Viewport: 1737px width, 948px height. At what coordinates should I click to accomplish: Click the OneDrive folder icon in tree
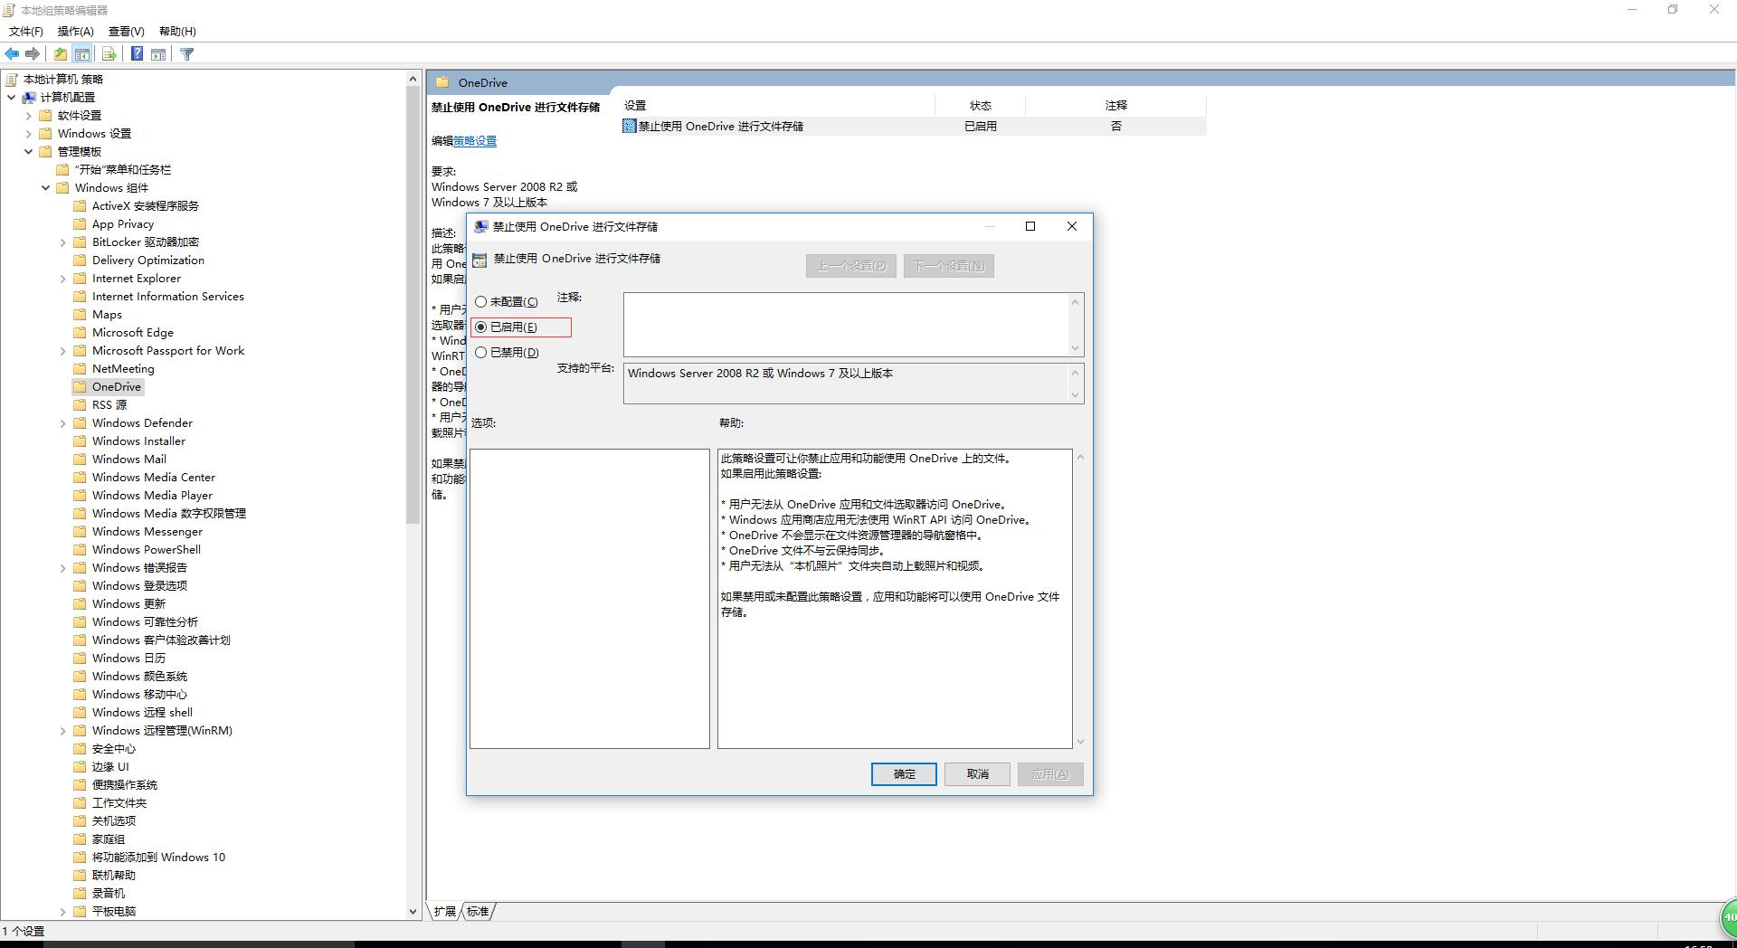coord(80,387)
